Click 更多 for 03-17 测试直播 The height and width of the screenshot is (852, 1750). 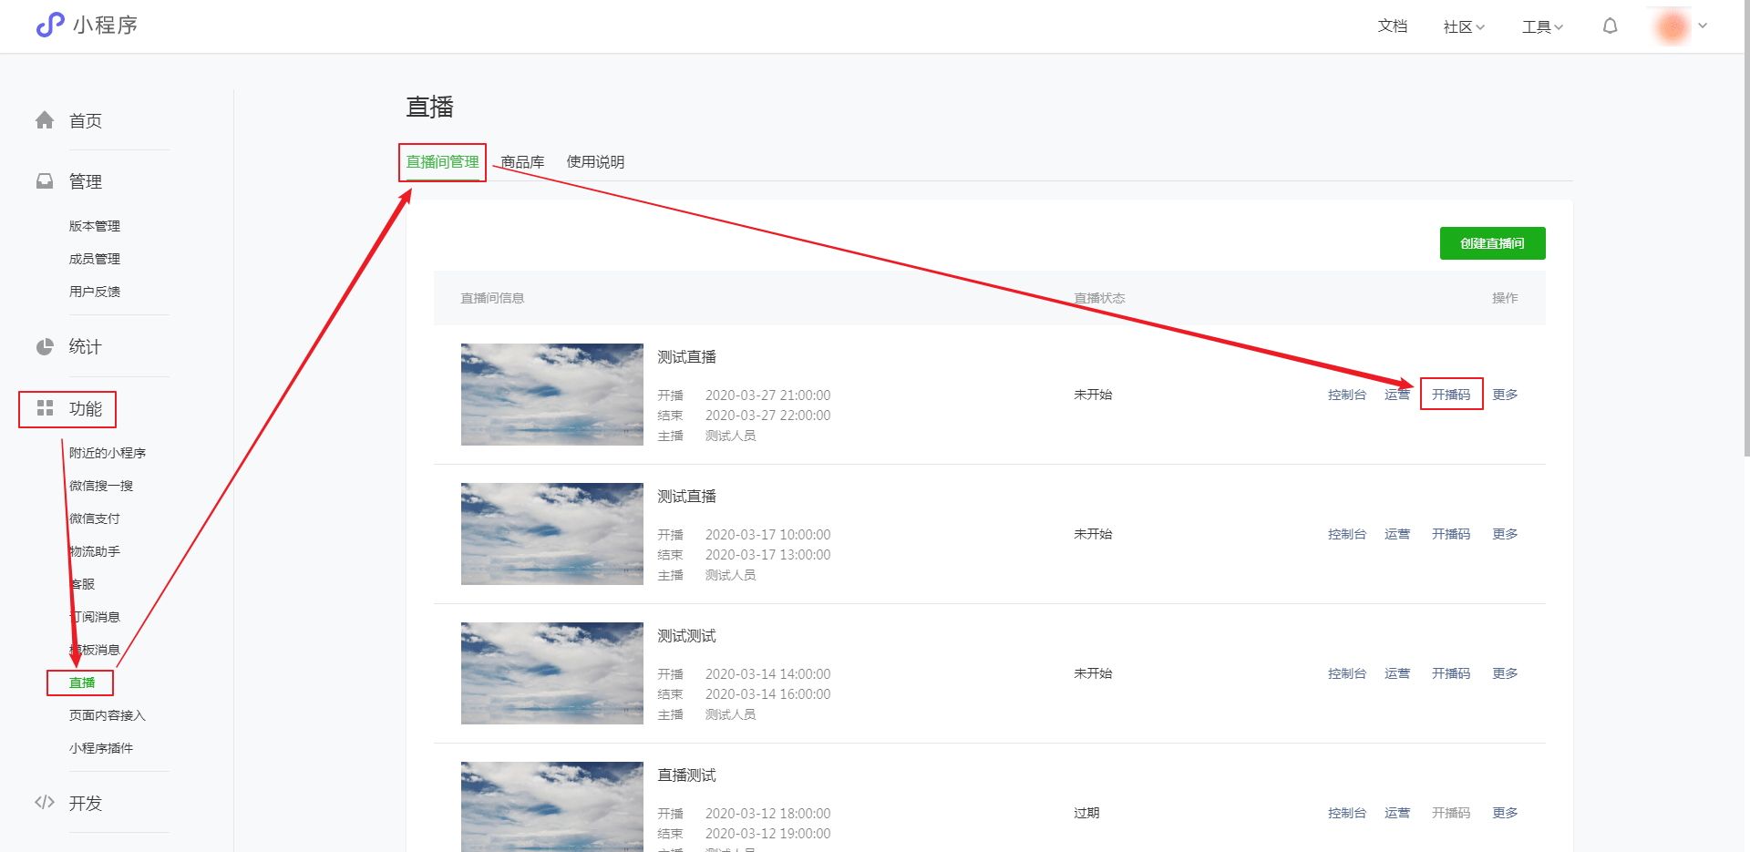[x=1505, y=534]
